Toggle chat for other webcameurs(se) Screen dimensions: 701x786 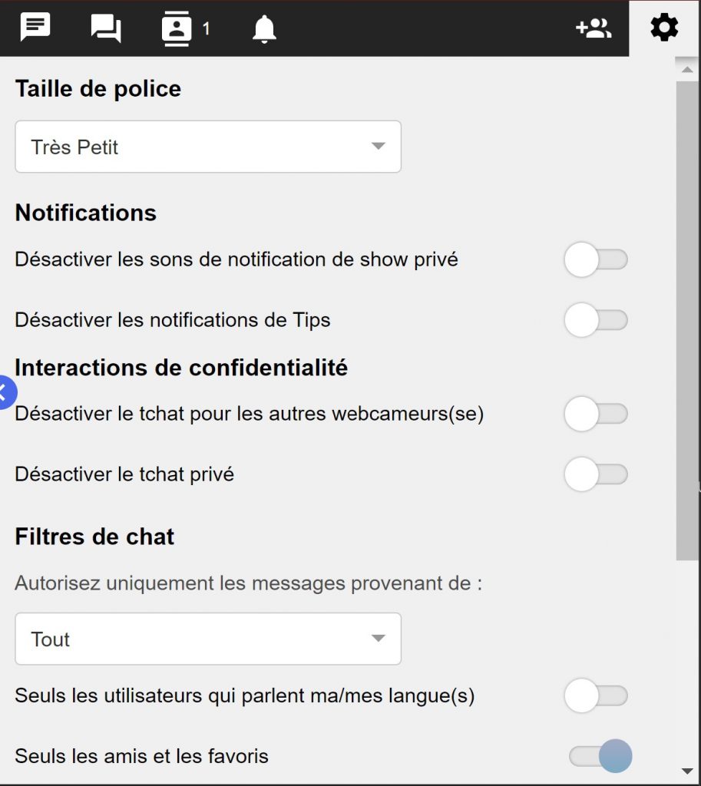596,414
